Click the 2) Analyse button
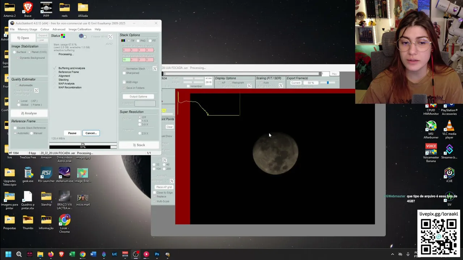This screenshot has height=260, width=463. pyautogui.click(x=29, y=113)
